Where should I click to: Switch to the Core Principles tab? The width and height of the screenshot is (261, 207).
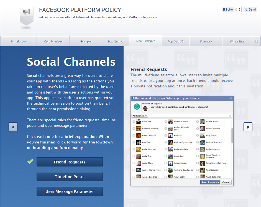tap(53, 42)
